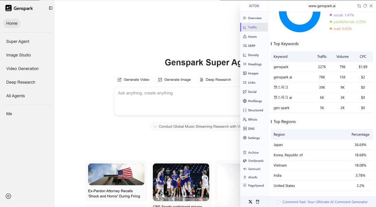Click the Generate Video chip
This screenshot has width=376, height=207.
coord(133,79)
